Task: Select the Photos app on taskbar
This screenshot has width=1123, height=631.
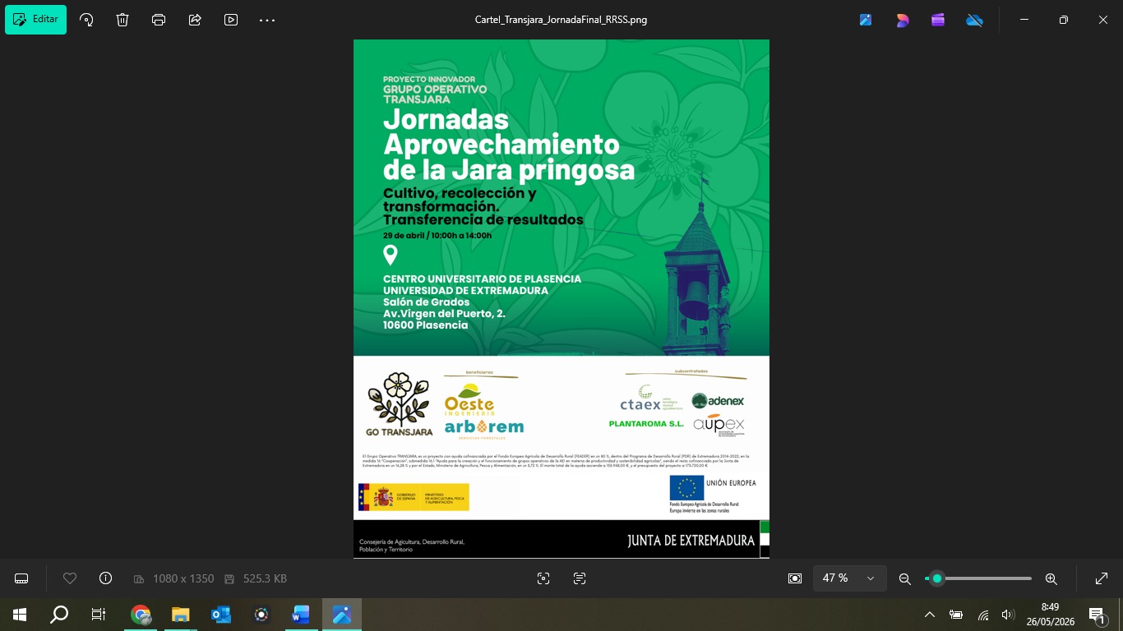Action: click(x=341, y=615)
